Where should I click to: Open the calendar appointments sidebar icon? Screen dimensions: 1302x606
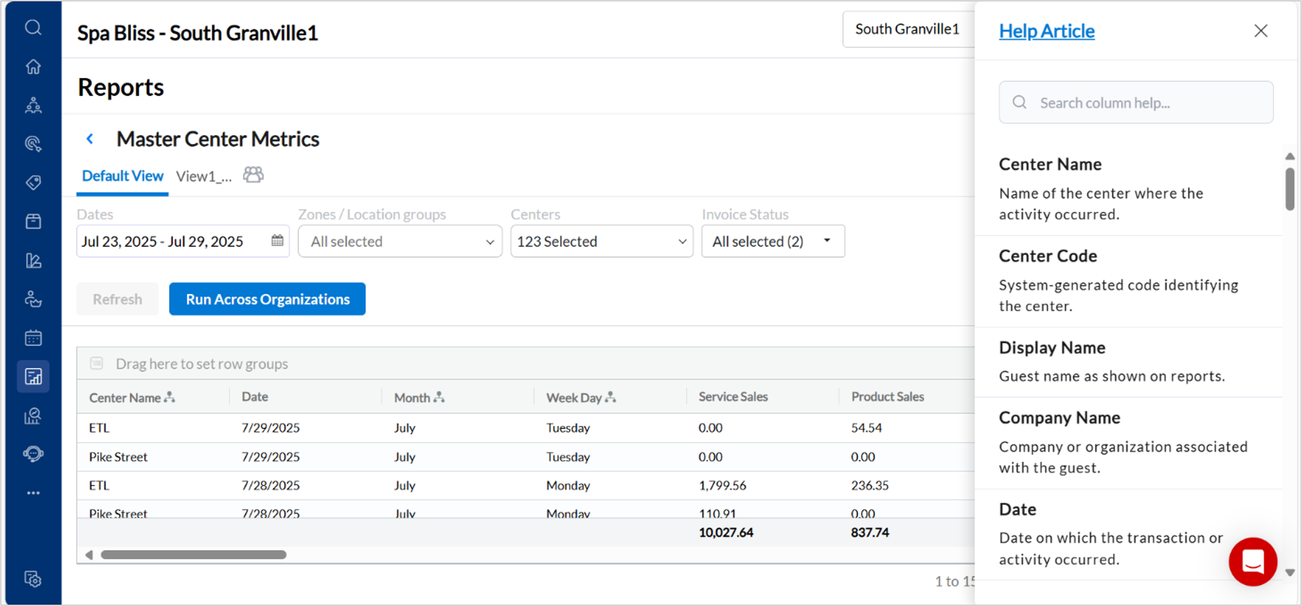(33, 338)
